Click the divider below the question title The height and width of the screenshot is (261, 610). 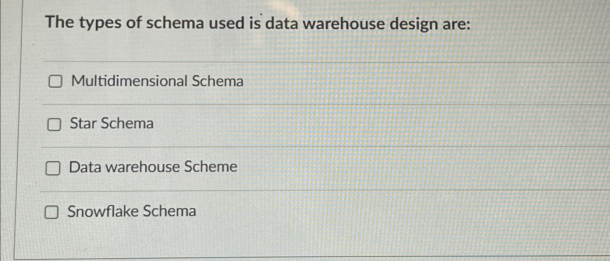(x=290, y=62)
